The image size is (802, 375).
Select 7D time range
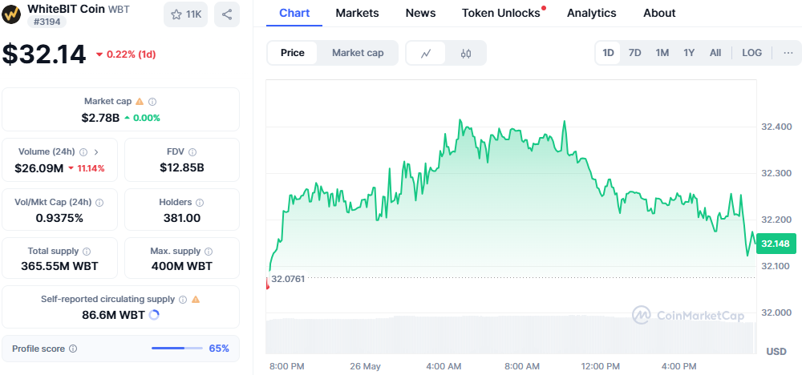pos(634,53)
